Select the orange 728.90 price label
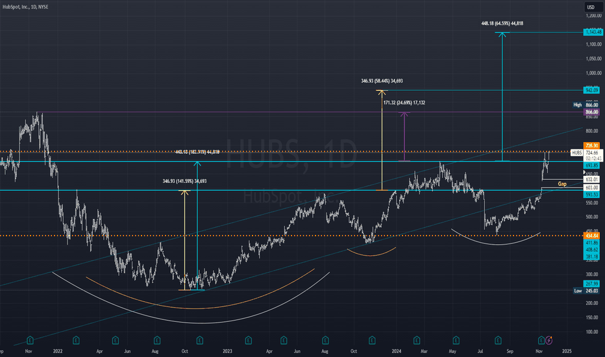The width and height of the screenshot is (605, 357). 591,145
